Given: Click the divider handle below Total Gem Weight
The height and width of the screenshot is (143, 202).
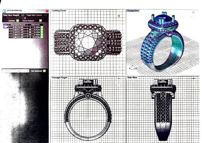Looking at the screenshot, I should pos(25,18).
